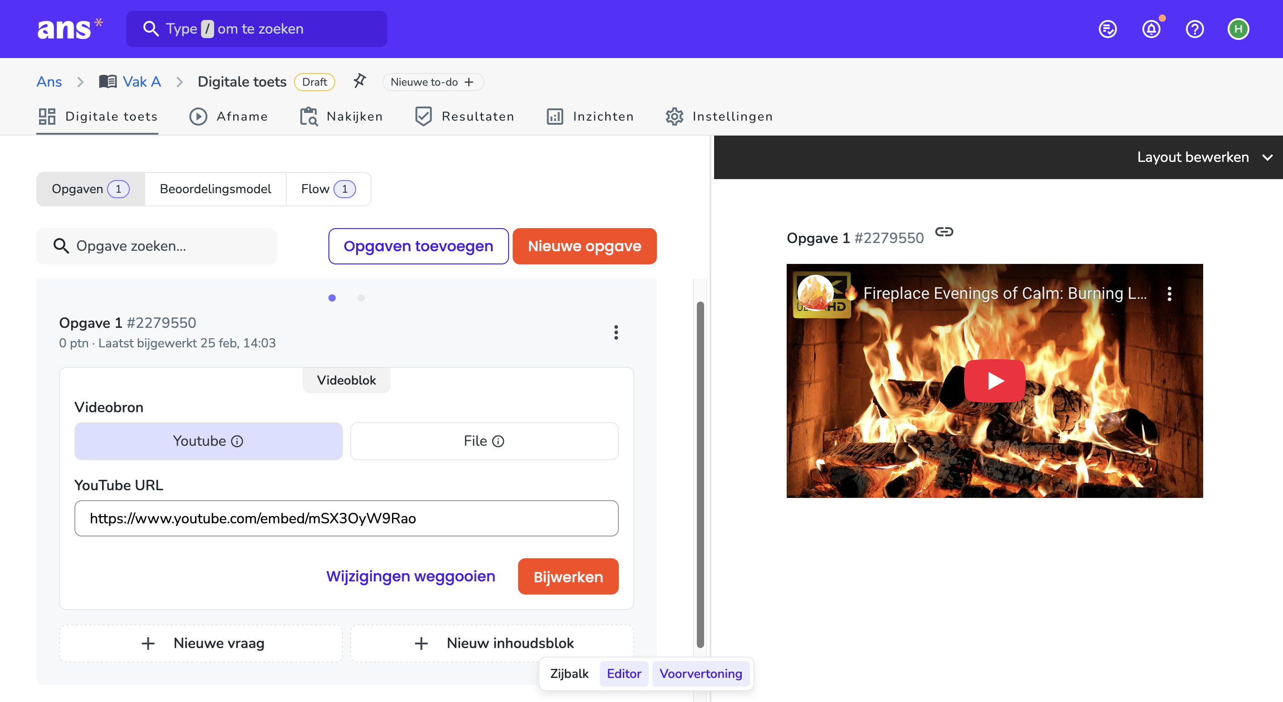The width and height of the screenshot is (1283, 702).
Task: Click the video title Fireplace Evenings of Calm
Action: point(1004,294)
